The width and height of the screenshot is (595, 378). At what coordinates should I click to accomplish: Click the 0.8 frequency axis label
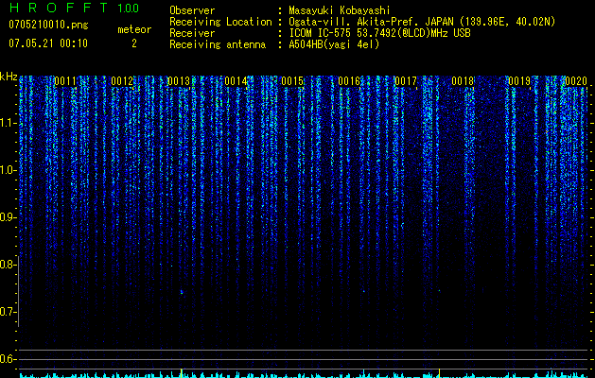[8, 265]
